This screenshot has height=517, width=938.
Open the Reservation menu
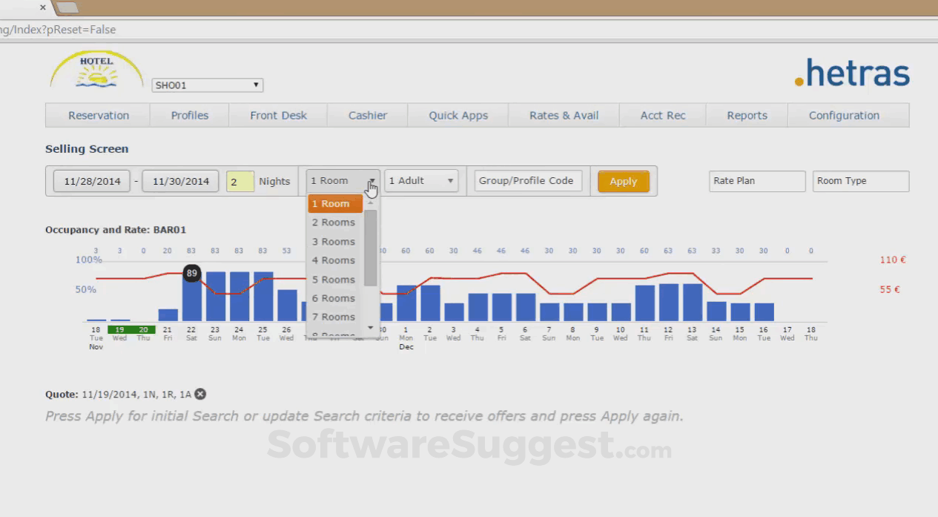(99, 116)
